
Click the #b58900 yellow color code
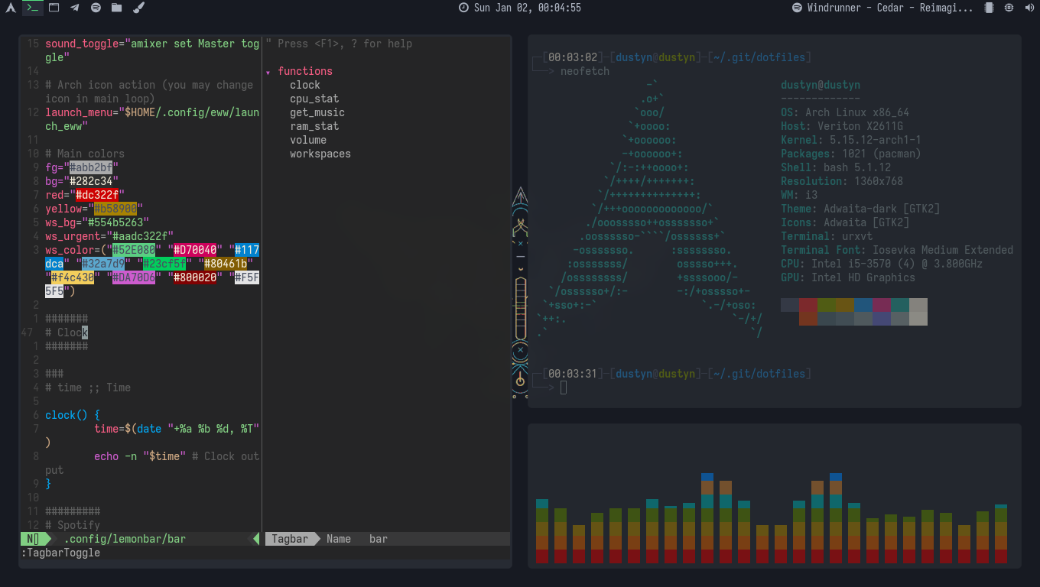click(115, 209)
